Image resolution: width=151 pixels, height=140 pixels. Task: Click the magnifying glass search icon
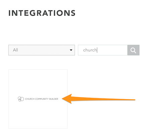(x=133, y=50)
